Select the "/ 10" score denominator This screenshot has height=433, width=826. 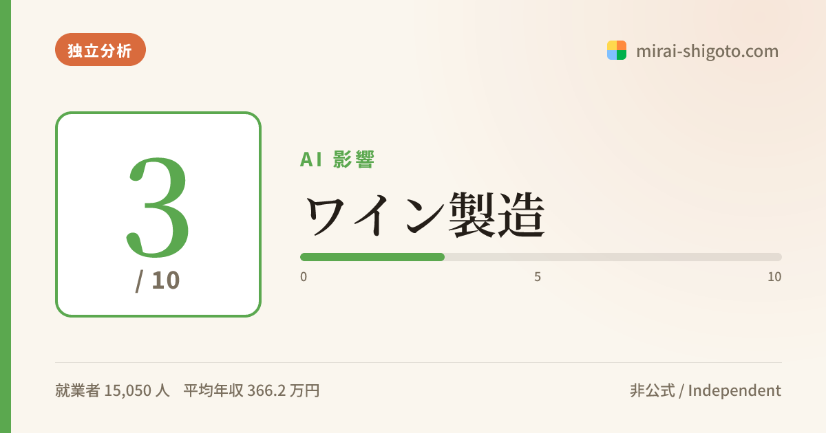pos(158,280)
